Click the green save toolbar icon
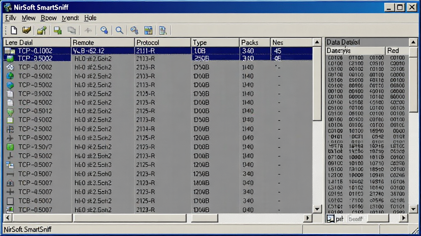Image resolution: width=421 pixels, height=236 pixels. point(58,30)
